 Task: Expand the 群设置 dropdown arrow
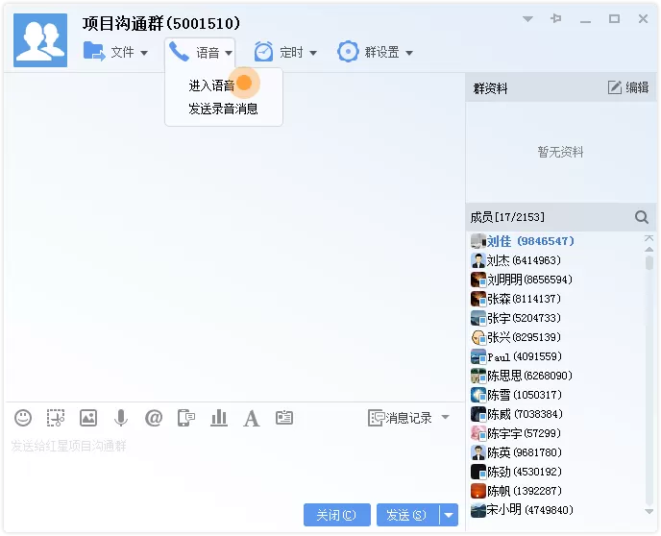click(409, 53)
